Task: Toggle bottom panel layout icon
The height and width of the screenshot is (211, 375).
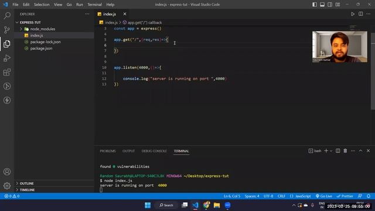Action: coord(322,5)
